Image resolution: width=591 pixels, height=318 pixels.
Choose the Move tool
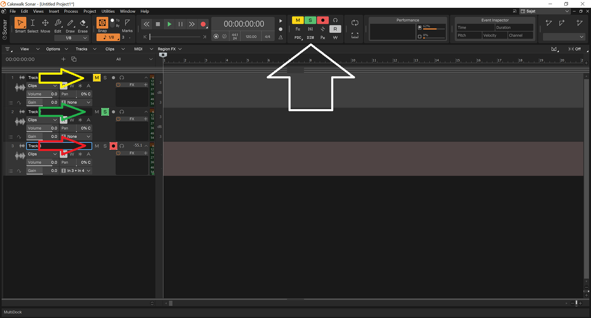click(45, 25)
